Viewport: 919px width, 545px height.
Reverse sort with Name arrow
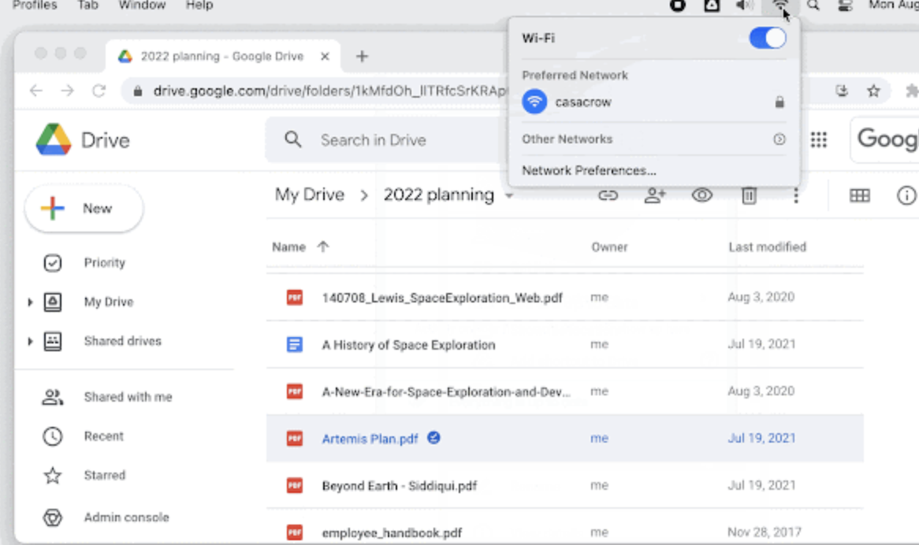323,247
